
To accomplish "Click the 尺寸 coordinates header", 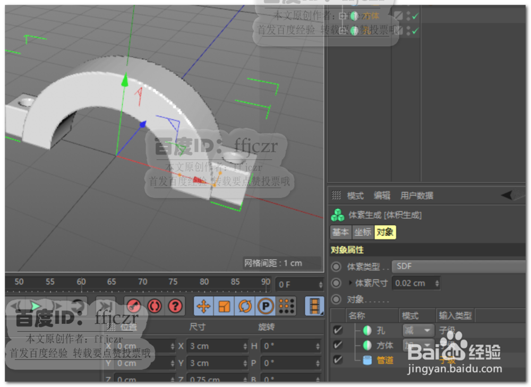I will coord(198,326).
